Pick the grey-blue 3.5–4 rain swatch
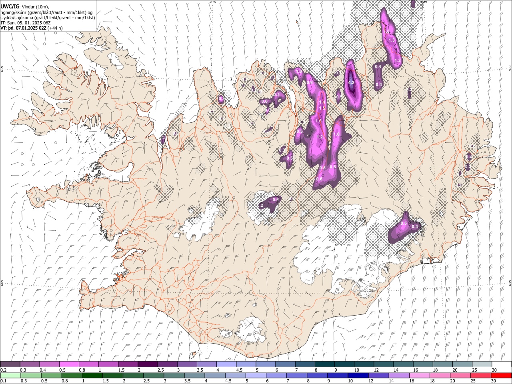The image size is (512, 384). click(x=194, y=375)
